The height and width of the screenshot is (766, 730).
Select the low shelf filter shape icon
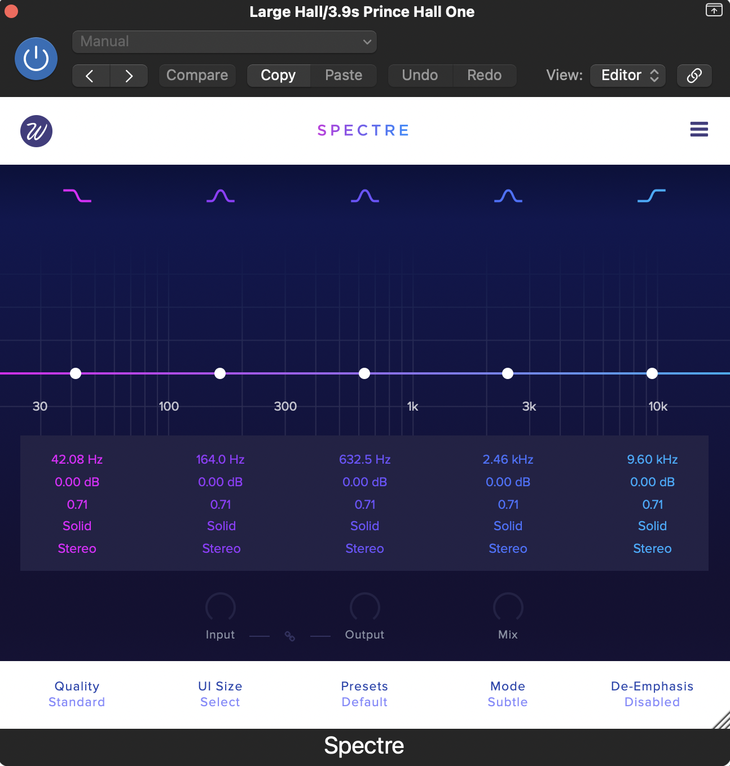[x=77, y=196]
